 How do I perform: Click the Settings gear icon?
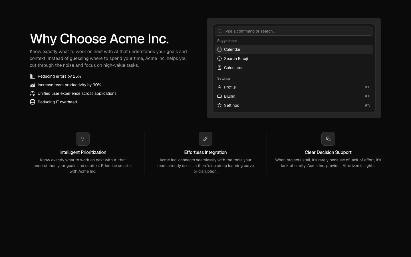[x=219, y=105]
